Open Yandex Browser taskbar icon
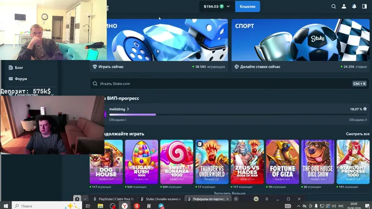This screenshot has height=209, width=372. 125,206
